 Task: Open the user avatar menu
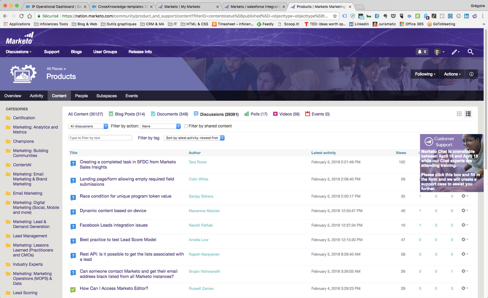click(439, 52)
